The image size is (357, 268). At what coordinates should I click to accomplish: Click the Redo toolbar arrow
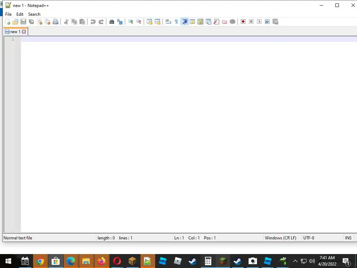click(101, 22)
